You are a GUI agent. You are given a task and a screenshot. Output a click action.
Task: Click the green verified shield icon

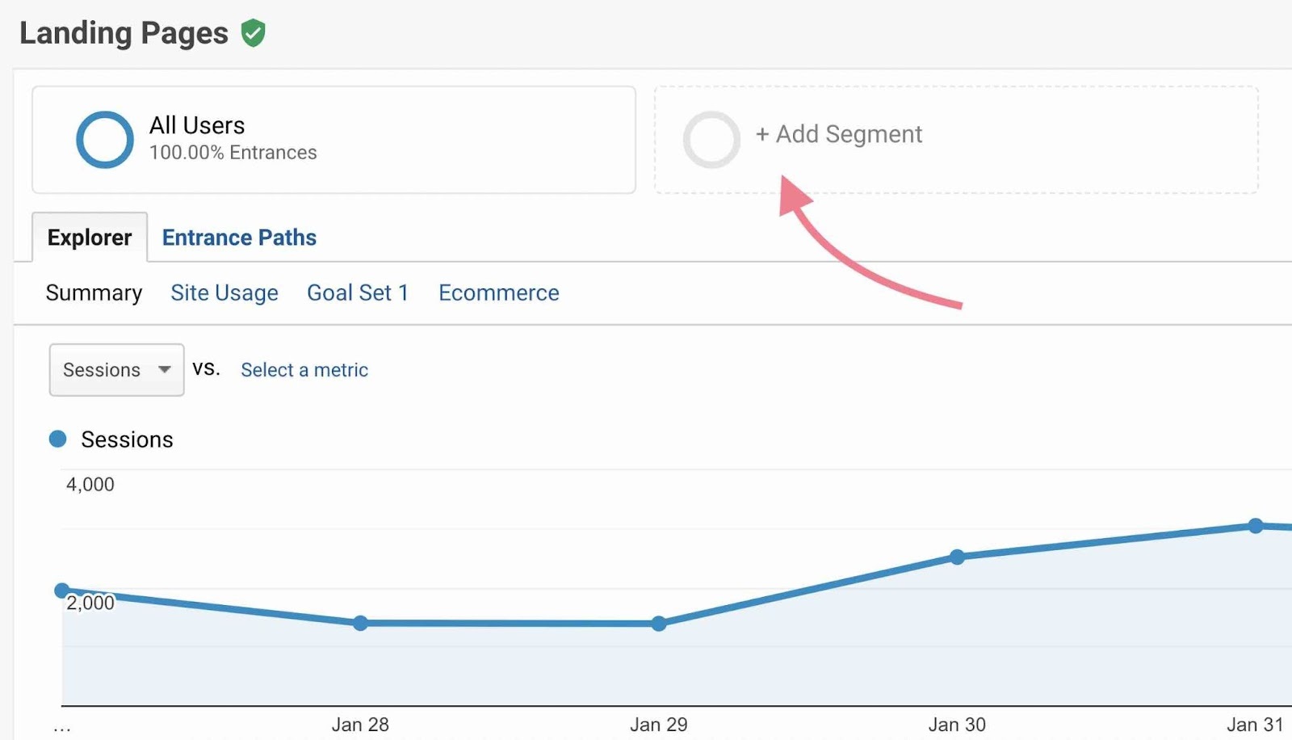(x=253, y=32)
